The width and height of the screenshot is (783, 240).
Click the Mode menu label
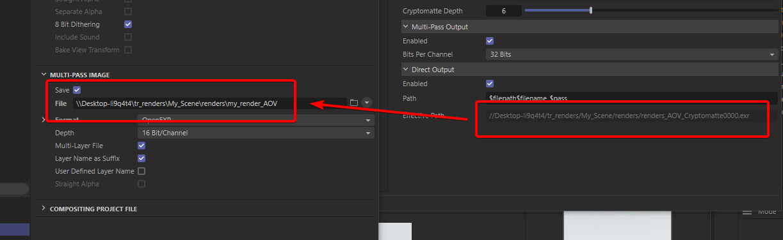766,212
